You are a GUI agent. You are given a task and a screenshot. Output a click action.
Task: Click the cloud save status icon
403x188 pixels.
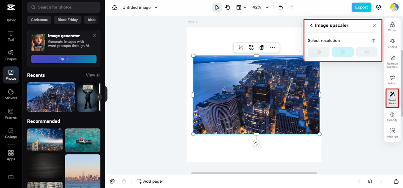point(115,7)
